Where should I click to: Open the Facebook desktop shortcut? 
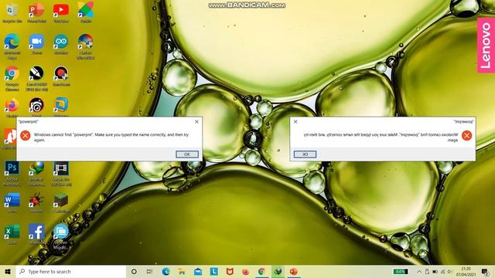coord(36,234)
